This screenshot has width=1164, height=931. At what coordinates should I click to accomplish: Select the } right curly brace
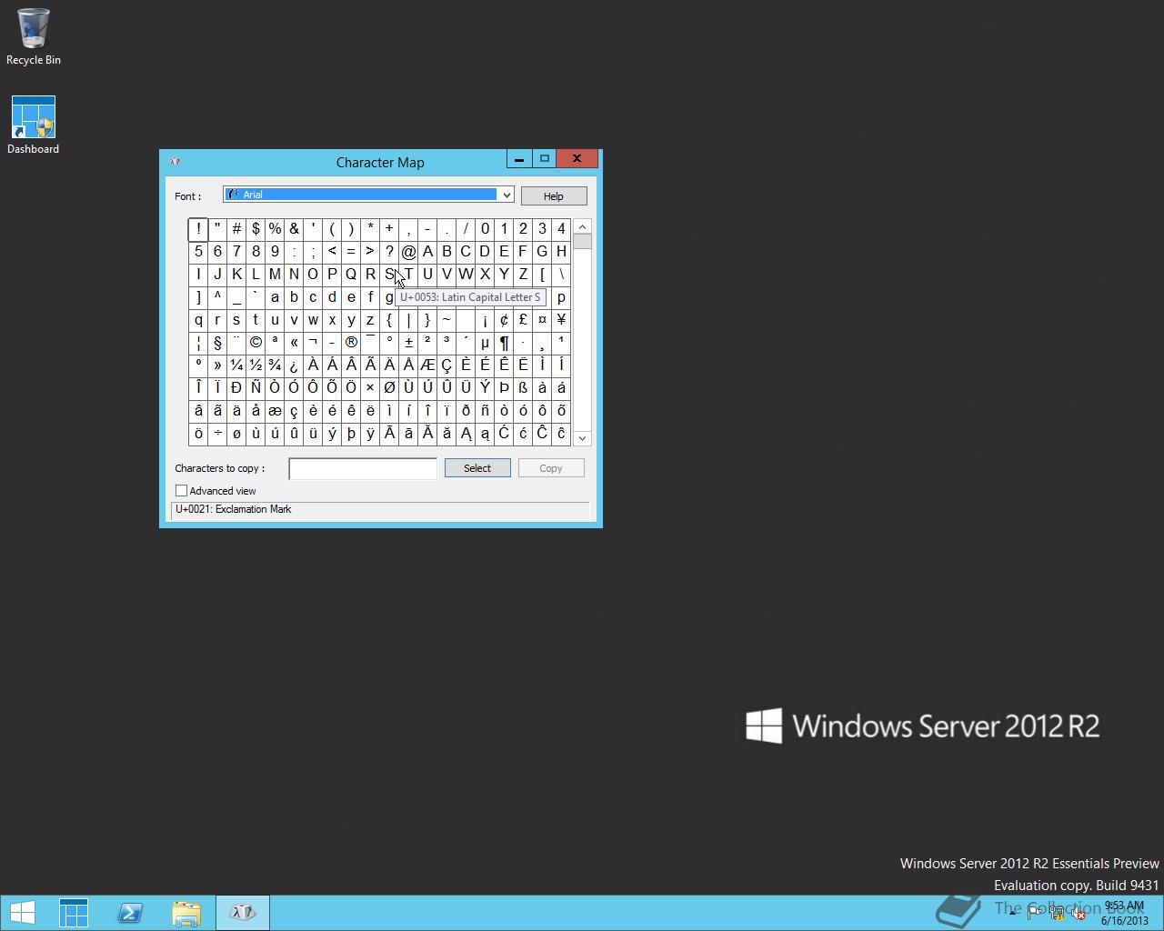(x=427, y=320)
